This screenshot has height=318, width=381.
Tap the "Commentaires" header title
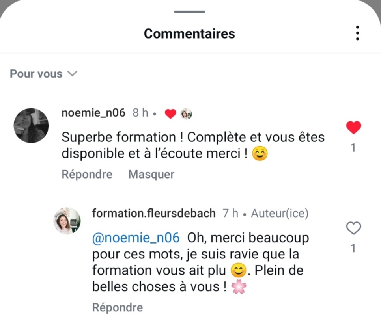click(189, 33)
